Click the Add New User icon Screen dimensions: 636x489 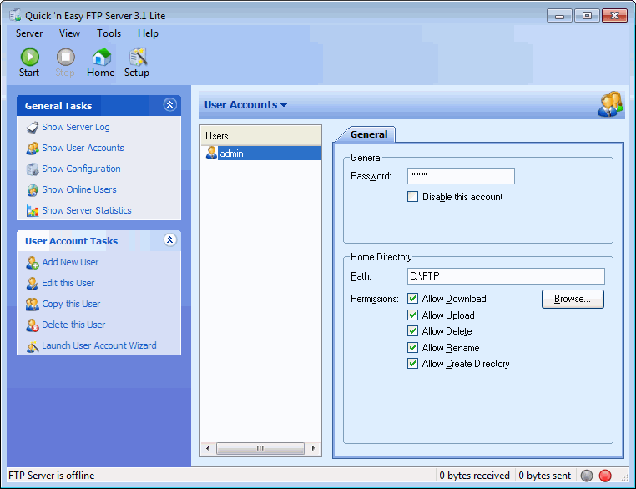[33, 263]
